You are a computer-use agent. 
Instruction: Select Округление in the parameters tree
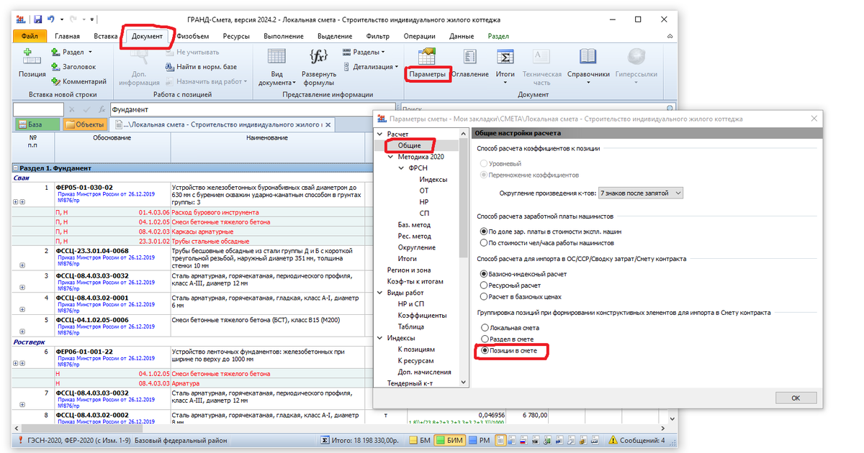(416, 247)
